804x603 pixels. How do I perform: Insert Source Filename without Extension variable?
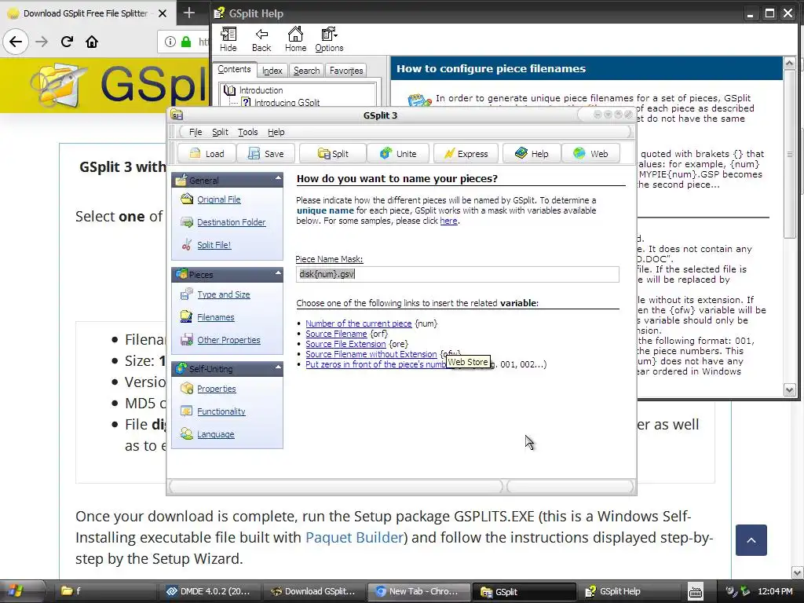tap(371, 354)
